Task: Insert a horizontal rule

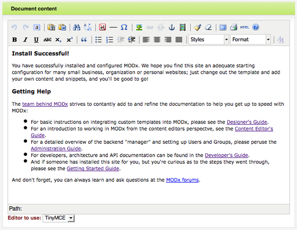Action: point(113,27)
